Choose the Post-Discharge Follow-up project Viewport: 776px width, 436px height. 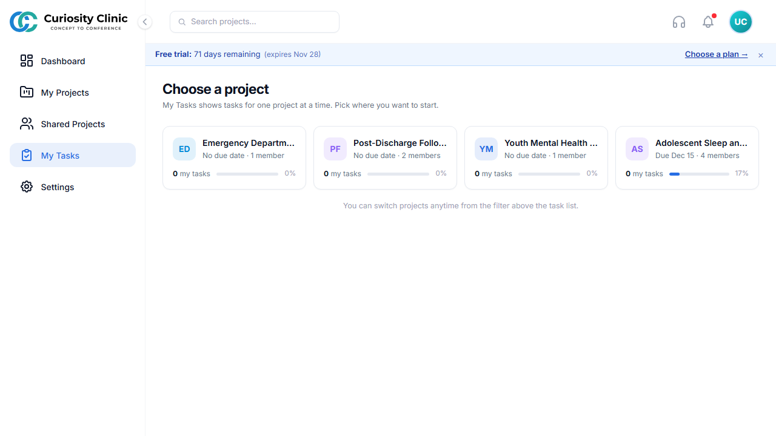(385, 157)
